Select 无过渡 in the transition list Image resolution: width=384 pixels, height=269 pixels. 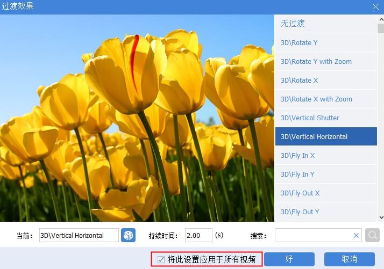point(326,24)
